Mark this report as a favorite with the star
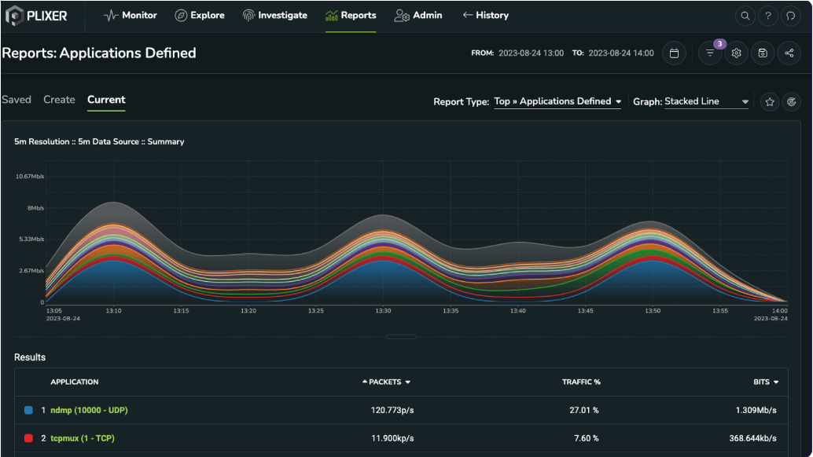This screenshot has width=813, height=457. [x=769, y=101]
